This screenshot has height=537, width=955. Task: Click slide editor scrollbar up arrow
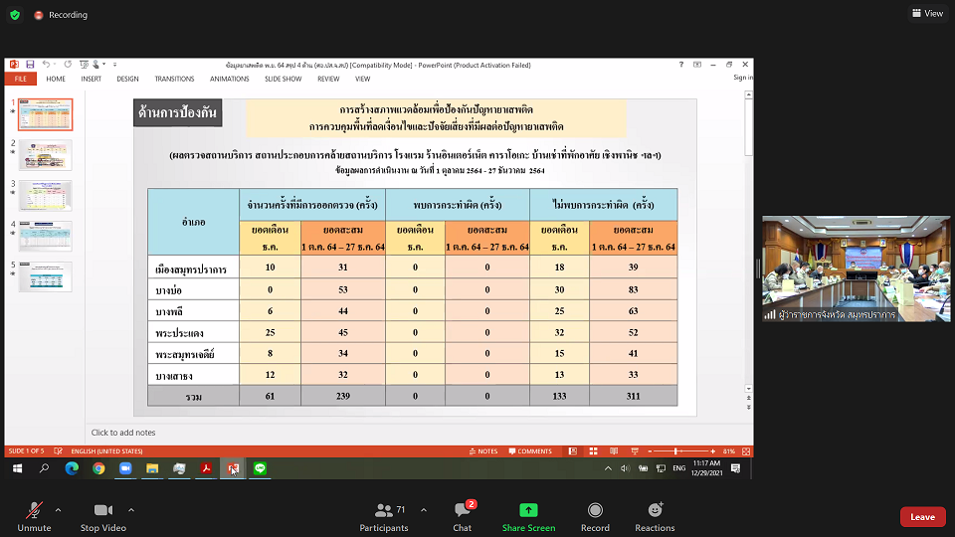pos(748,95)
